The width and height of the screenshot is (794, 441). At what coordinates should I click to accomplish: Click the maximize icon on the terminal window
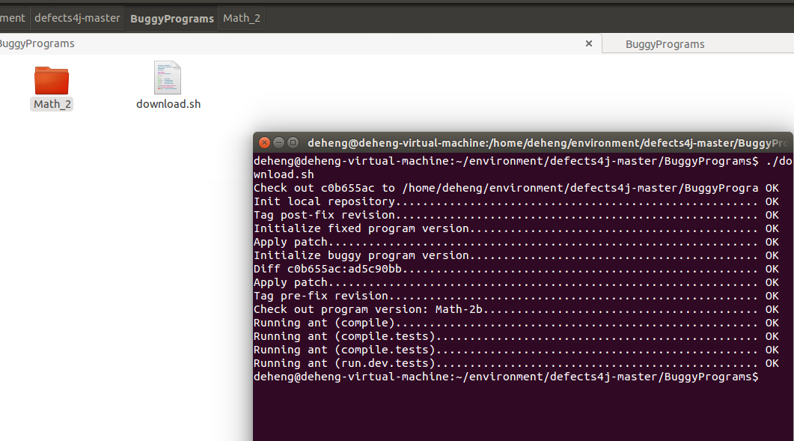pos(291,142)
